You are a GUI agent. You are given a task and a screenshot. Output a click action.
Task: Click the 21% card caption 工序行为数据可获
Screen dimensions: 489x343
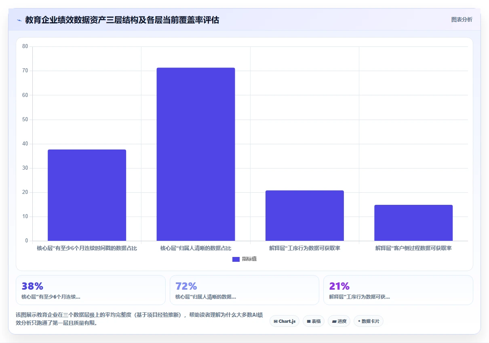(359, 297)
